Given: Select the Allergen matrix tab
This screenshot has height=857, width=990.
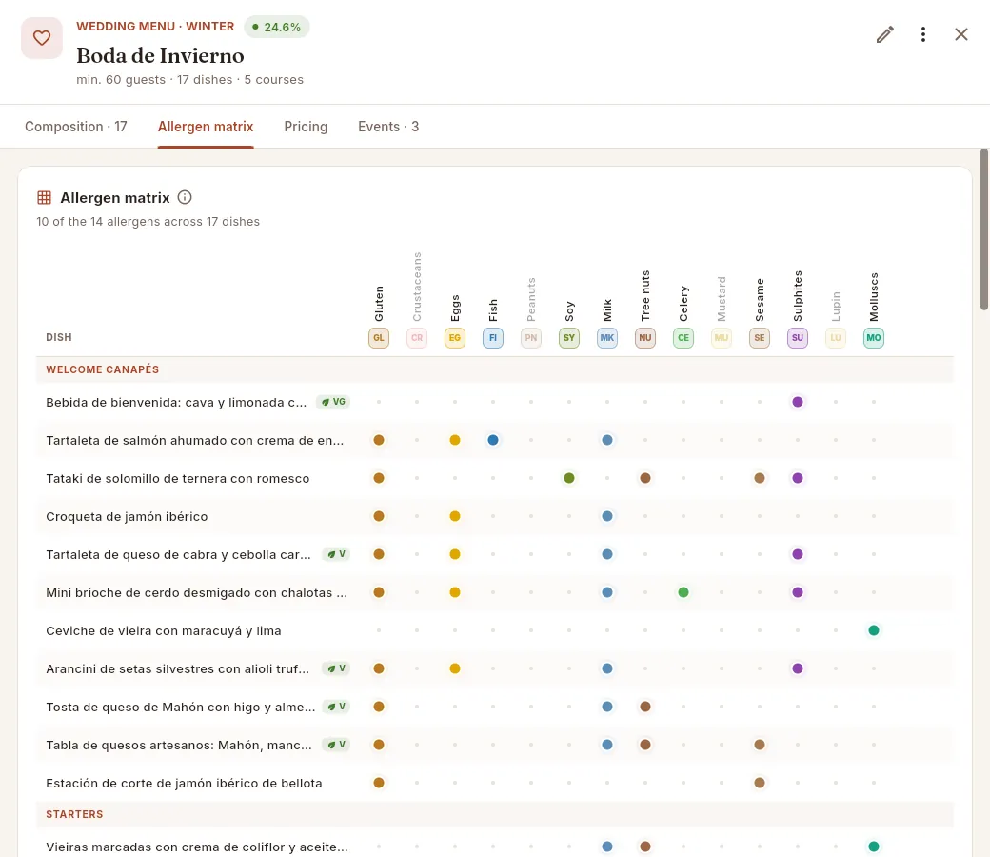Looking at the screenshot, I should (x=206, y=127).
